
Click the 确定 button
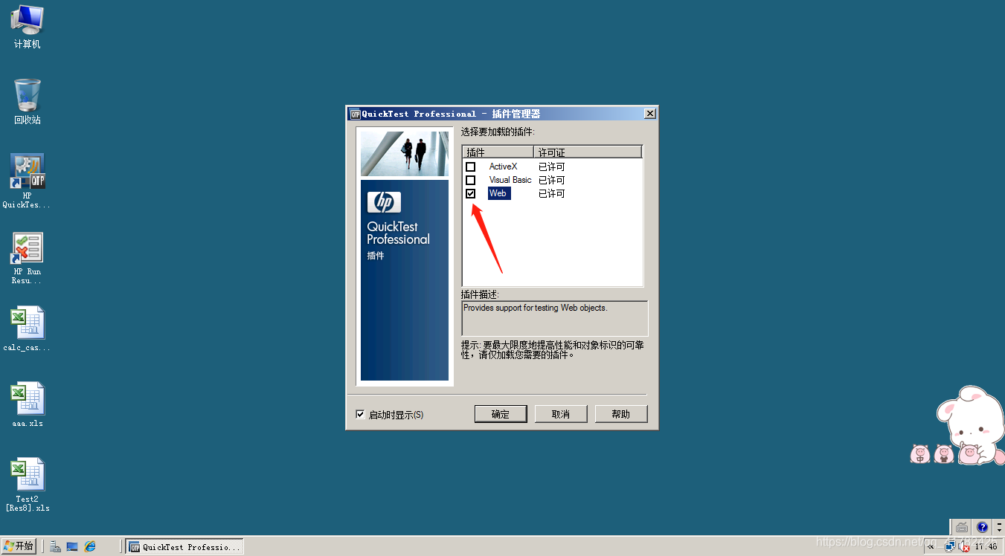(x=501, y=414)
